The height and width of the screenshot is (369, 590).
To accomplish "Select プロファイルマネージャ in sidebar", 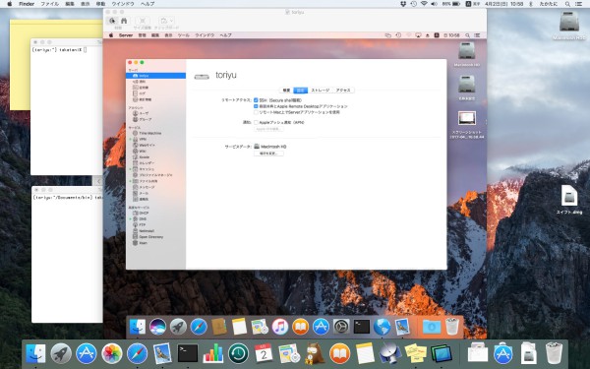I will [x=155, y=175].
